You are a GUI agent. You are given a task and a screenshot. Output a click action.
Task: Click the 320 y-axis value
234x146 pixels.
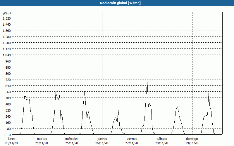coord(8,110)
